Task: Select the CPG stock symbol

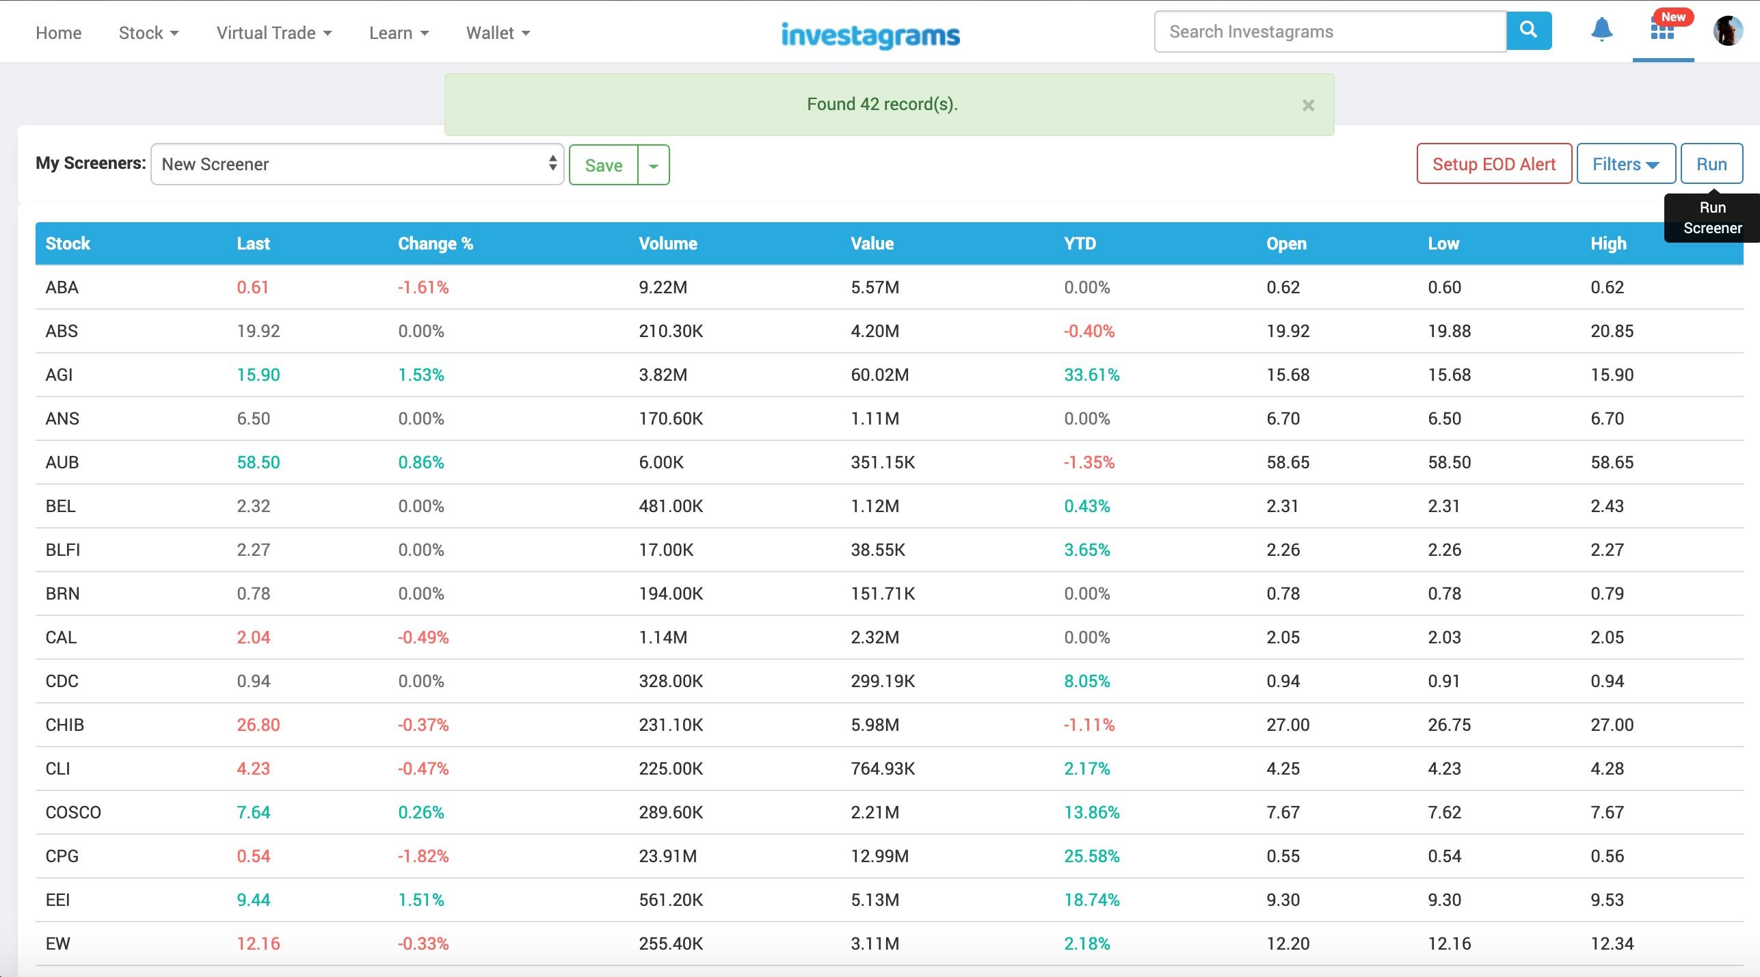Action: 62,856
